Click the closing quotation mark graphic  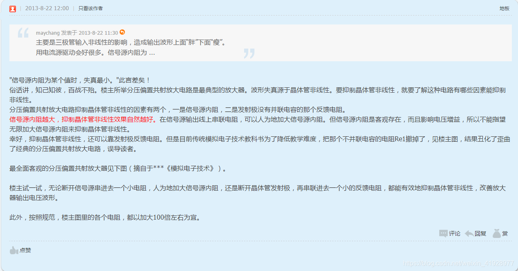click(249, 53)
